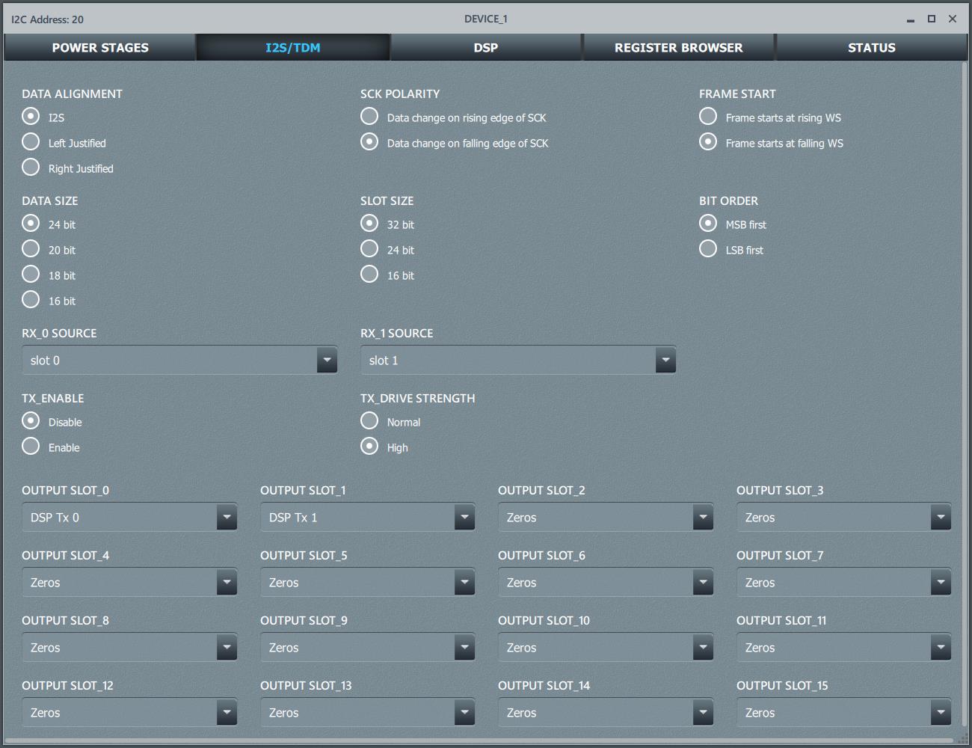This screenshot has height=748, width=972.
Task: Enable the TX output
Action: [31, 447]
